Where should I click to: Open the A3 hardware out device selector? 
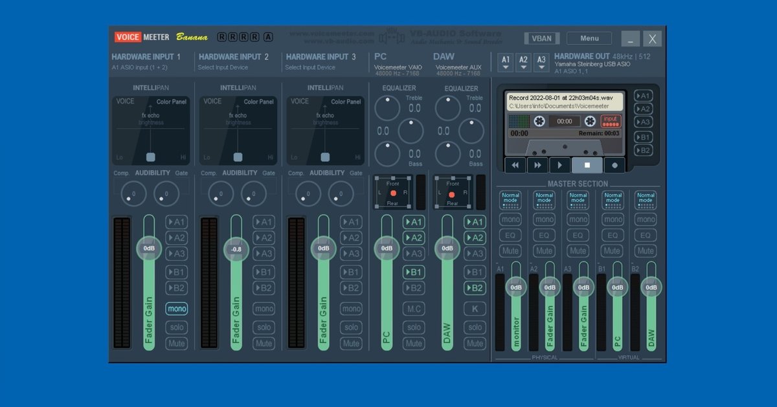point(541,62)
